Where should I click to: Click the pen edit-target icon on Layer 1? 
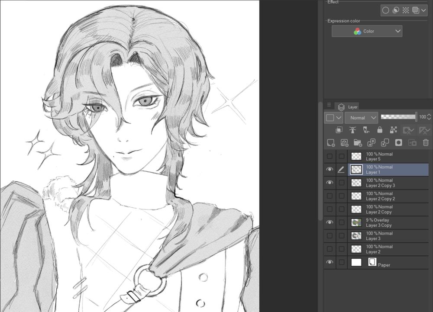[341, 169]
